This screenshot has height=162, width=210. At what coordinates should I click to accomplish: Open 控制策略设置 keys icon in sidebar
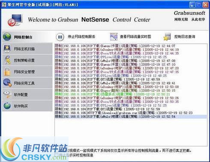[7, 60]
